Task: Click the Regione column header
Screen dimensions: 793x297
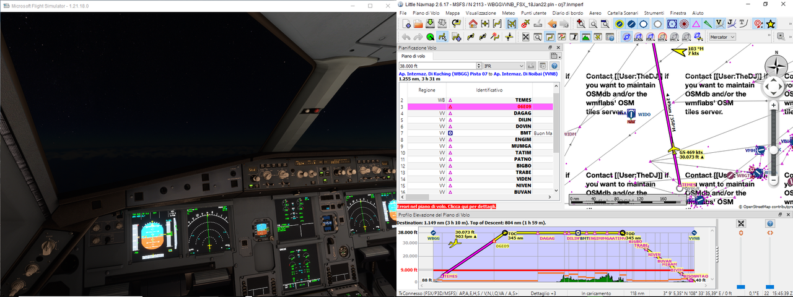Action: pos(426,90)
